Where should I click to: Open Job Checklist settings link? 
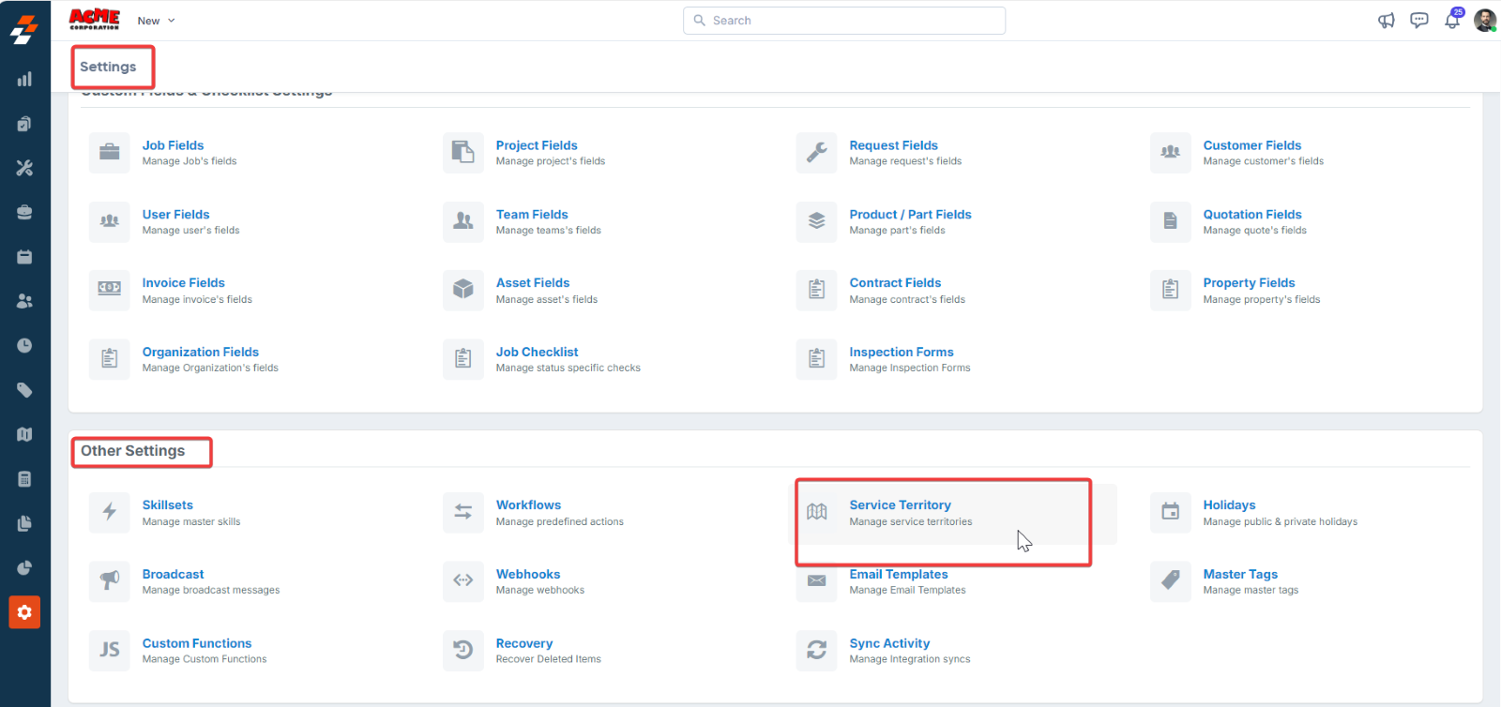click(x=537, y=353)
